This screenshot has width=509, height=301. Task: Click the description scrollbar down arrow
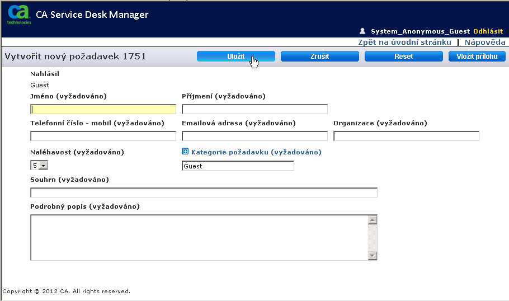click(x=373, y=256)
